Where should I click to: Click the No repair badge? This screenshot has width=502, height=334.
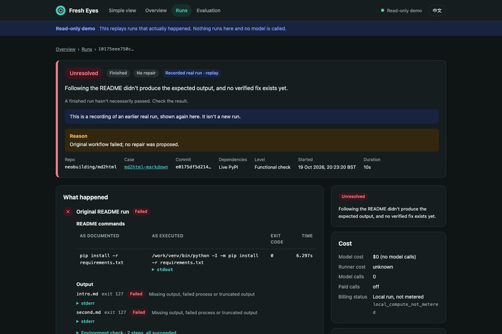tap(146, 73)
